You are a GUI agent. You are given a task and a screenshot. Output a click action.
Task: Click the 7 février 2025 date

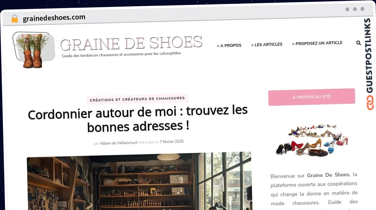point(172,142)
